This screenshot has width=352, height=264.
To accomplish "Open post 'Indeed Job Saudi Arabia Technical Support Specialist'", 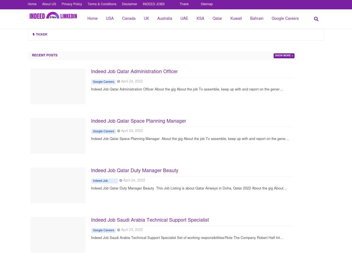I will (150, 220).
